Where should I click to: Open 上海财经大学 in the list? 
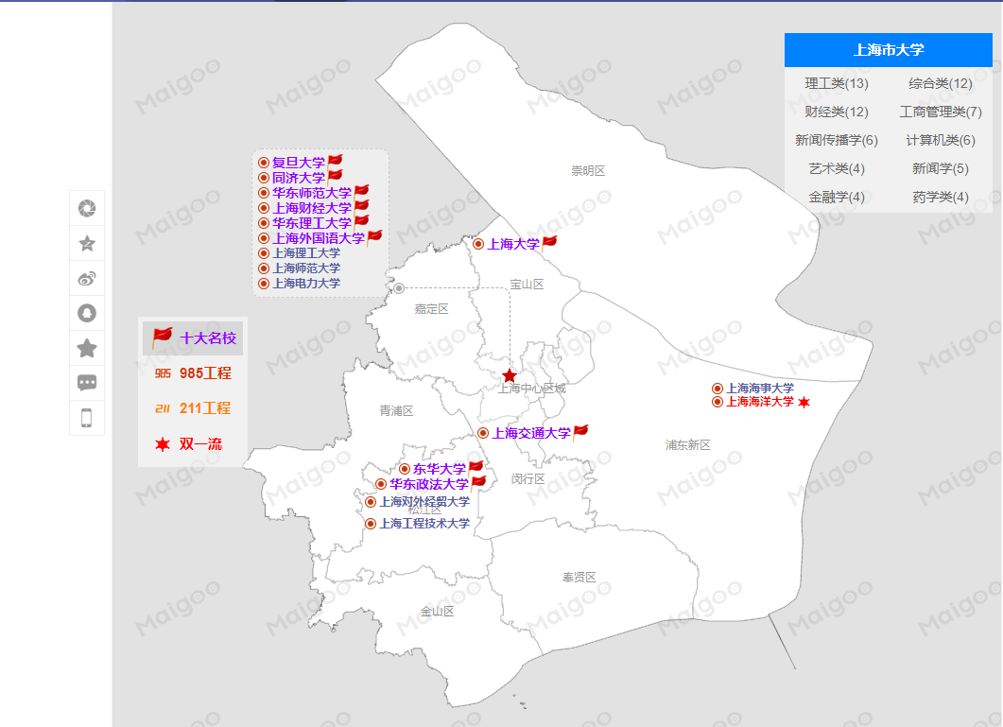point(312,208)
